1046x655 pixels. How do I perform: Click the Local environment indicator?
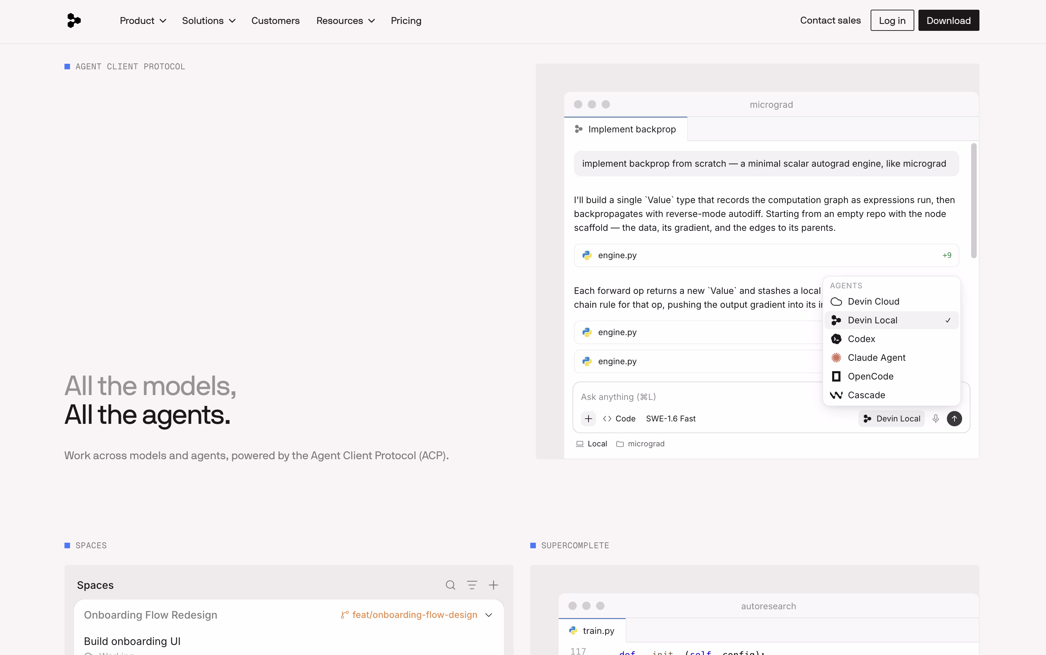(x=591, y=444)
